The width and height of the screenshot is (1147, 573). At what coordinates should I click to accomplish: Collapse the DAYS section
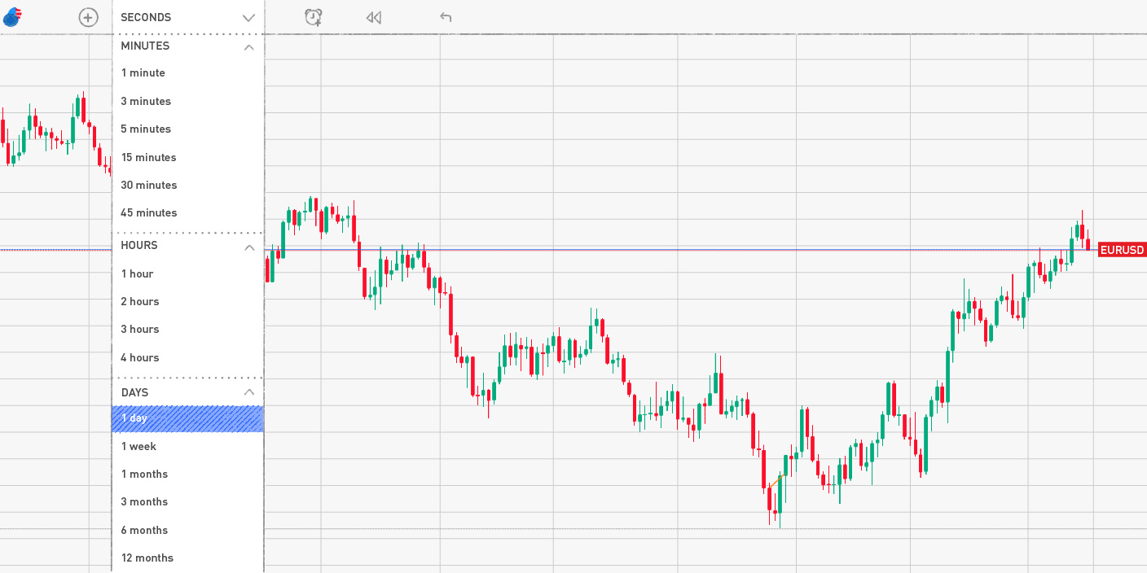[249, 391]
